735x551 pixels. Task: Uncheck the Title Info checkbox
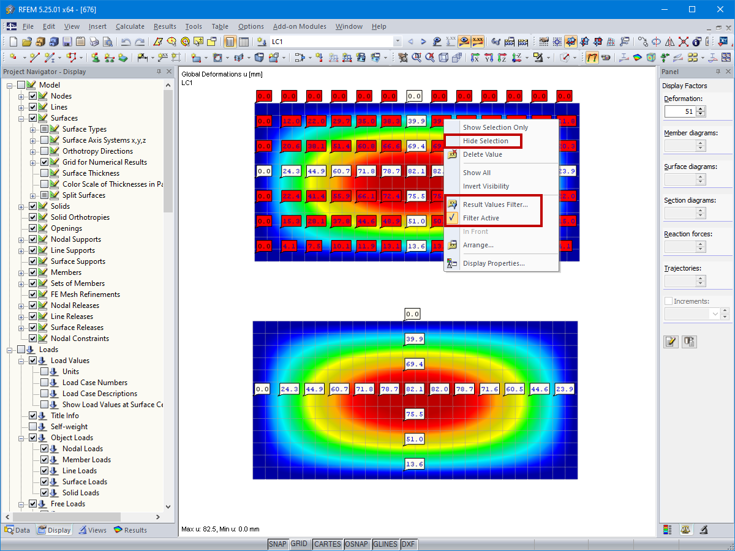[x=33, y=416]
